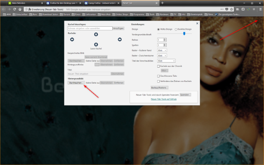This screenshot has height=165, width=264.
Task: Open the Library toolbar icon
Action: pyautogui.click(x=238, y=9)
